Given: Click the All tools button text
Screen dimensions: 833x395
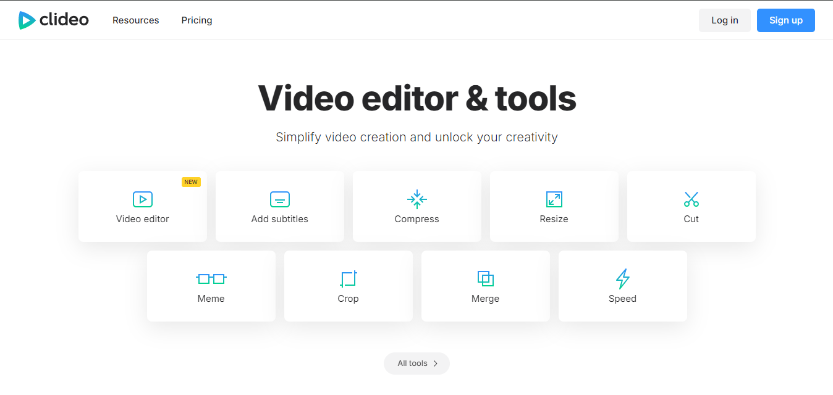Looking at the screenshot, I should 412,364.
